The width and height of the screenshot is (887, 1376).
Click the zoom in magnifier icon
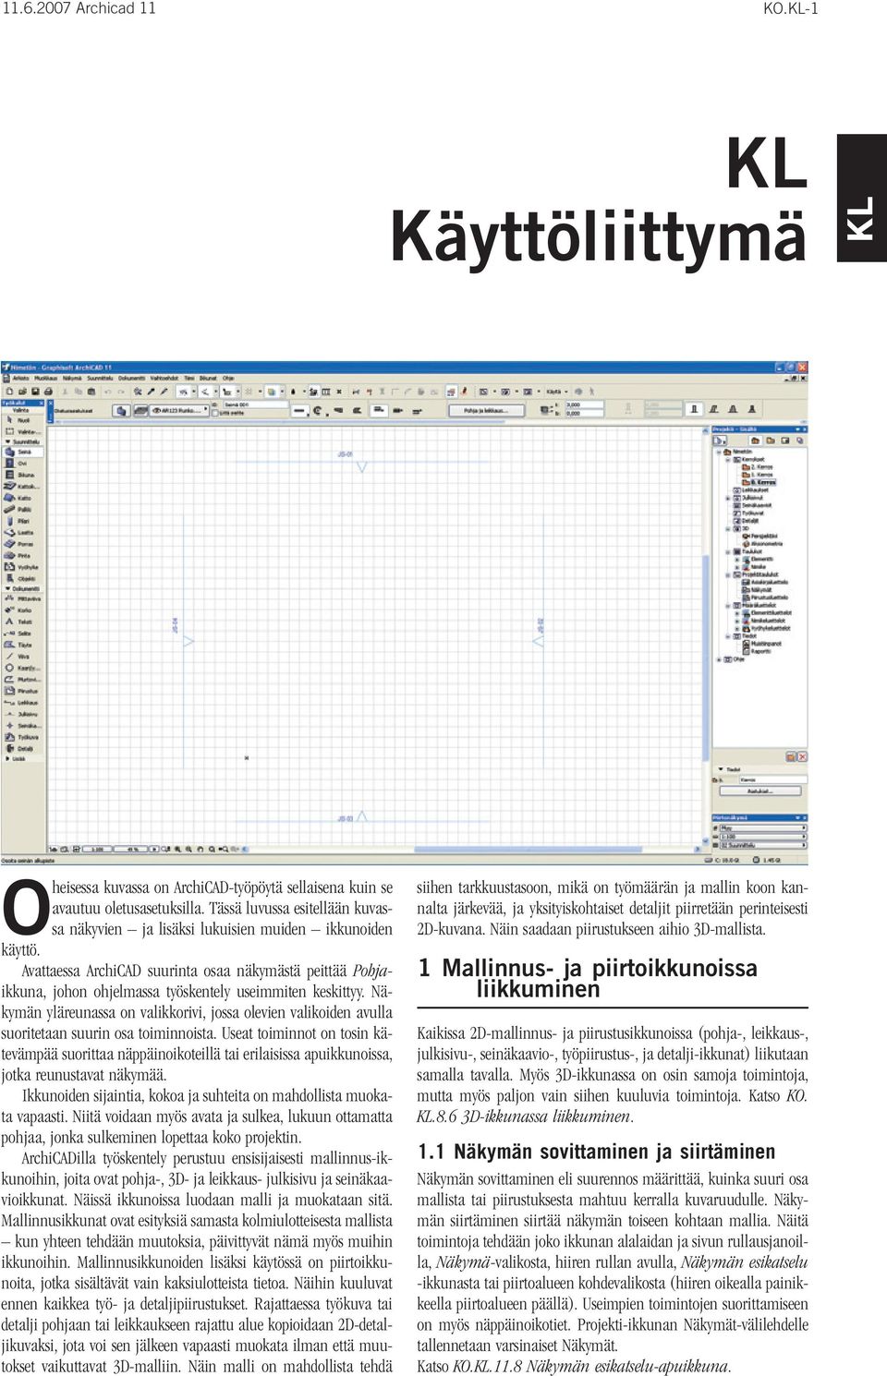pyautogui.click(x=177, y=849)
